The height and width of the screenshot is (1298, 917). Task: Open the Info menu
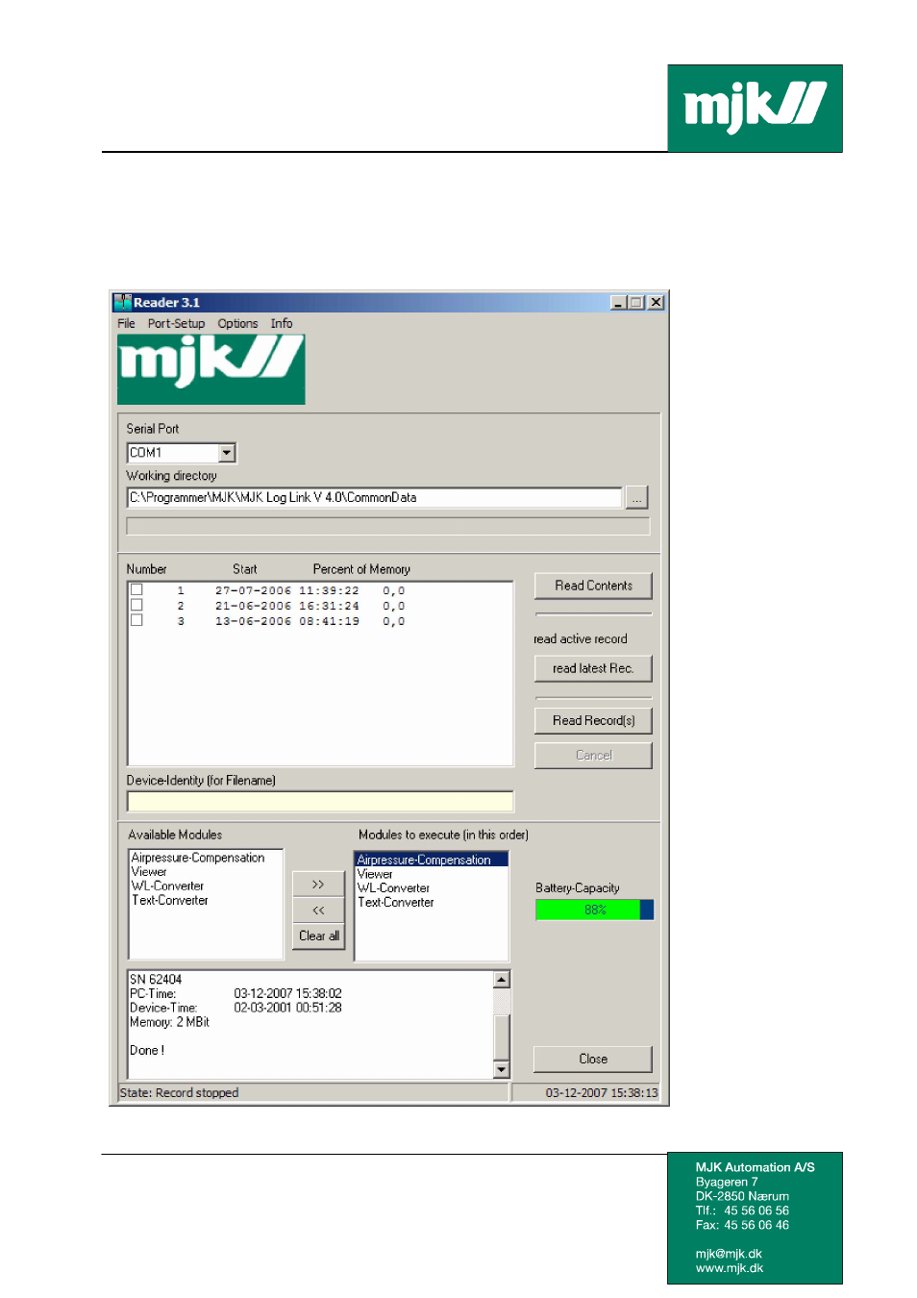tap(282, 323)
